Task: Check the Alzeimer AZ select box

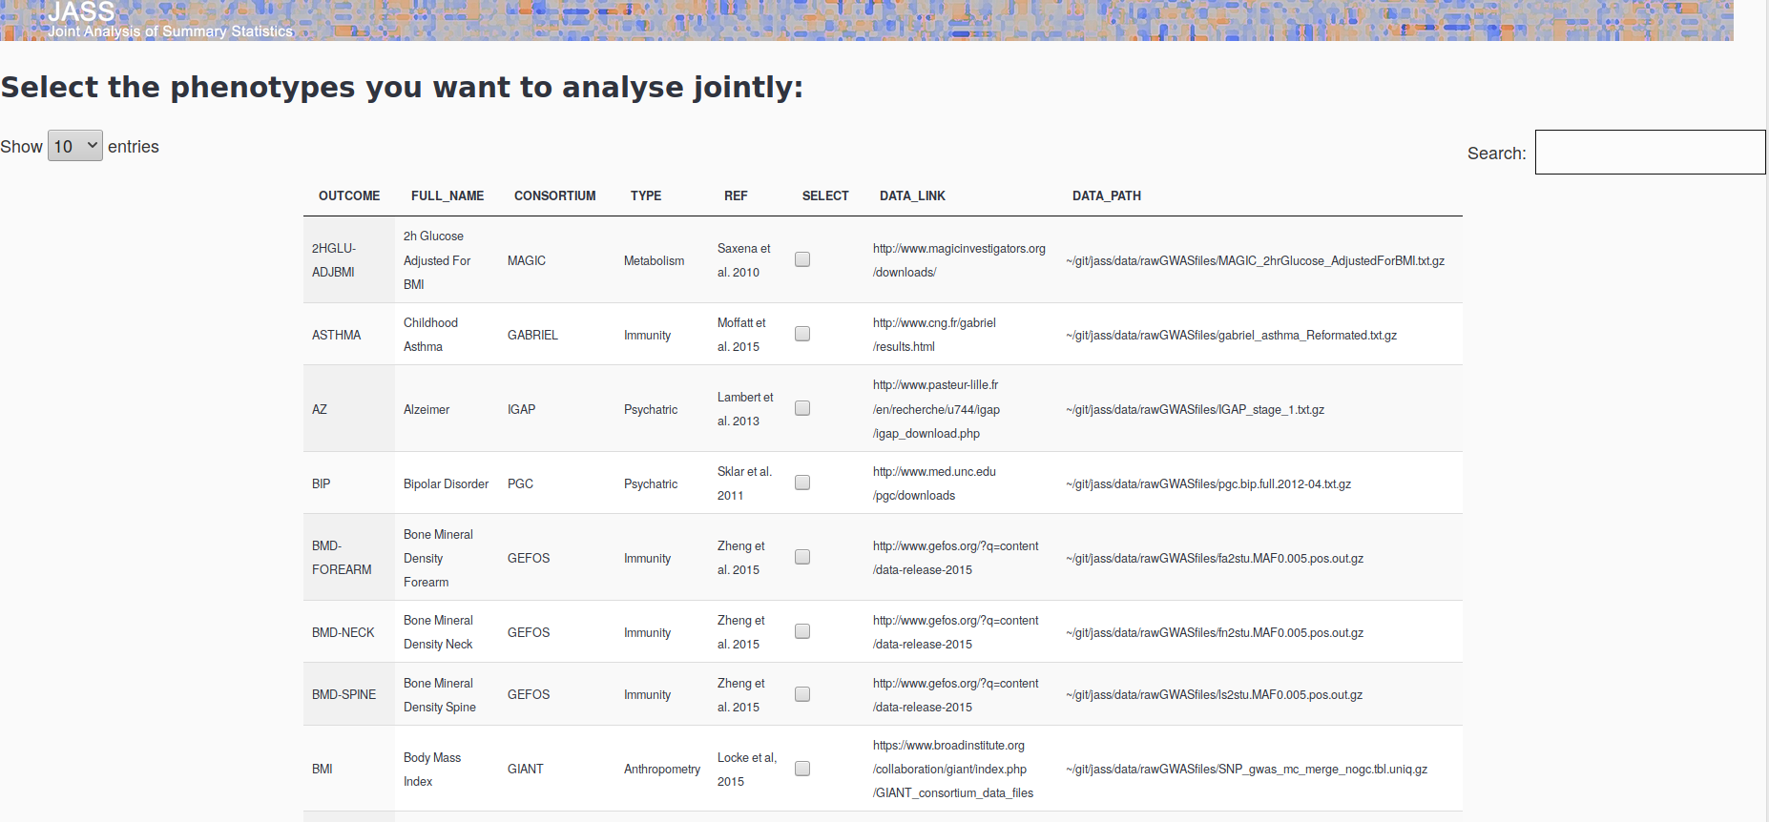Action: pyautogui.click(x=802, y=408)
